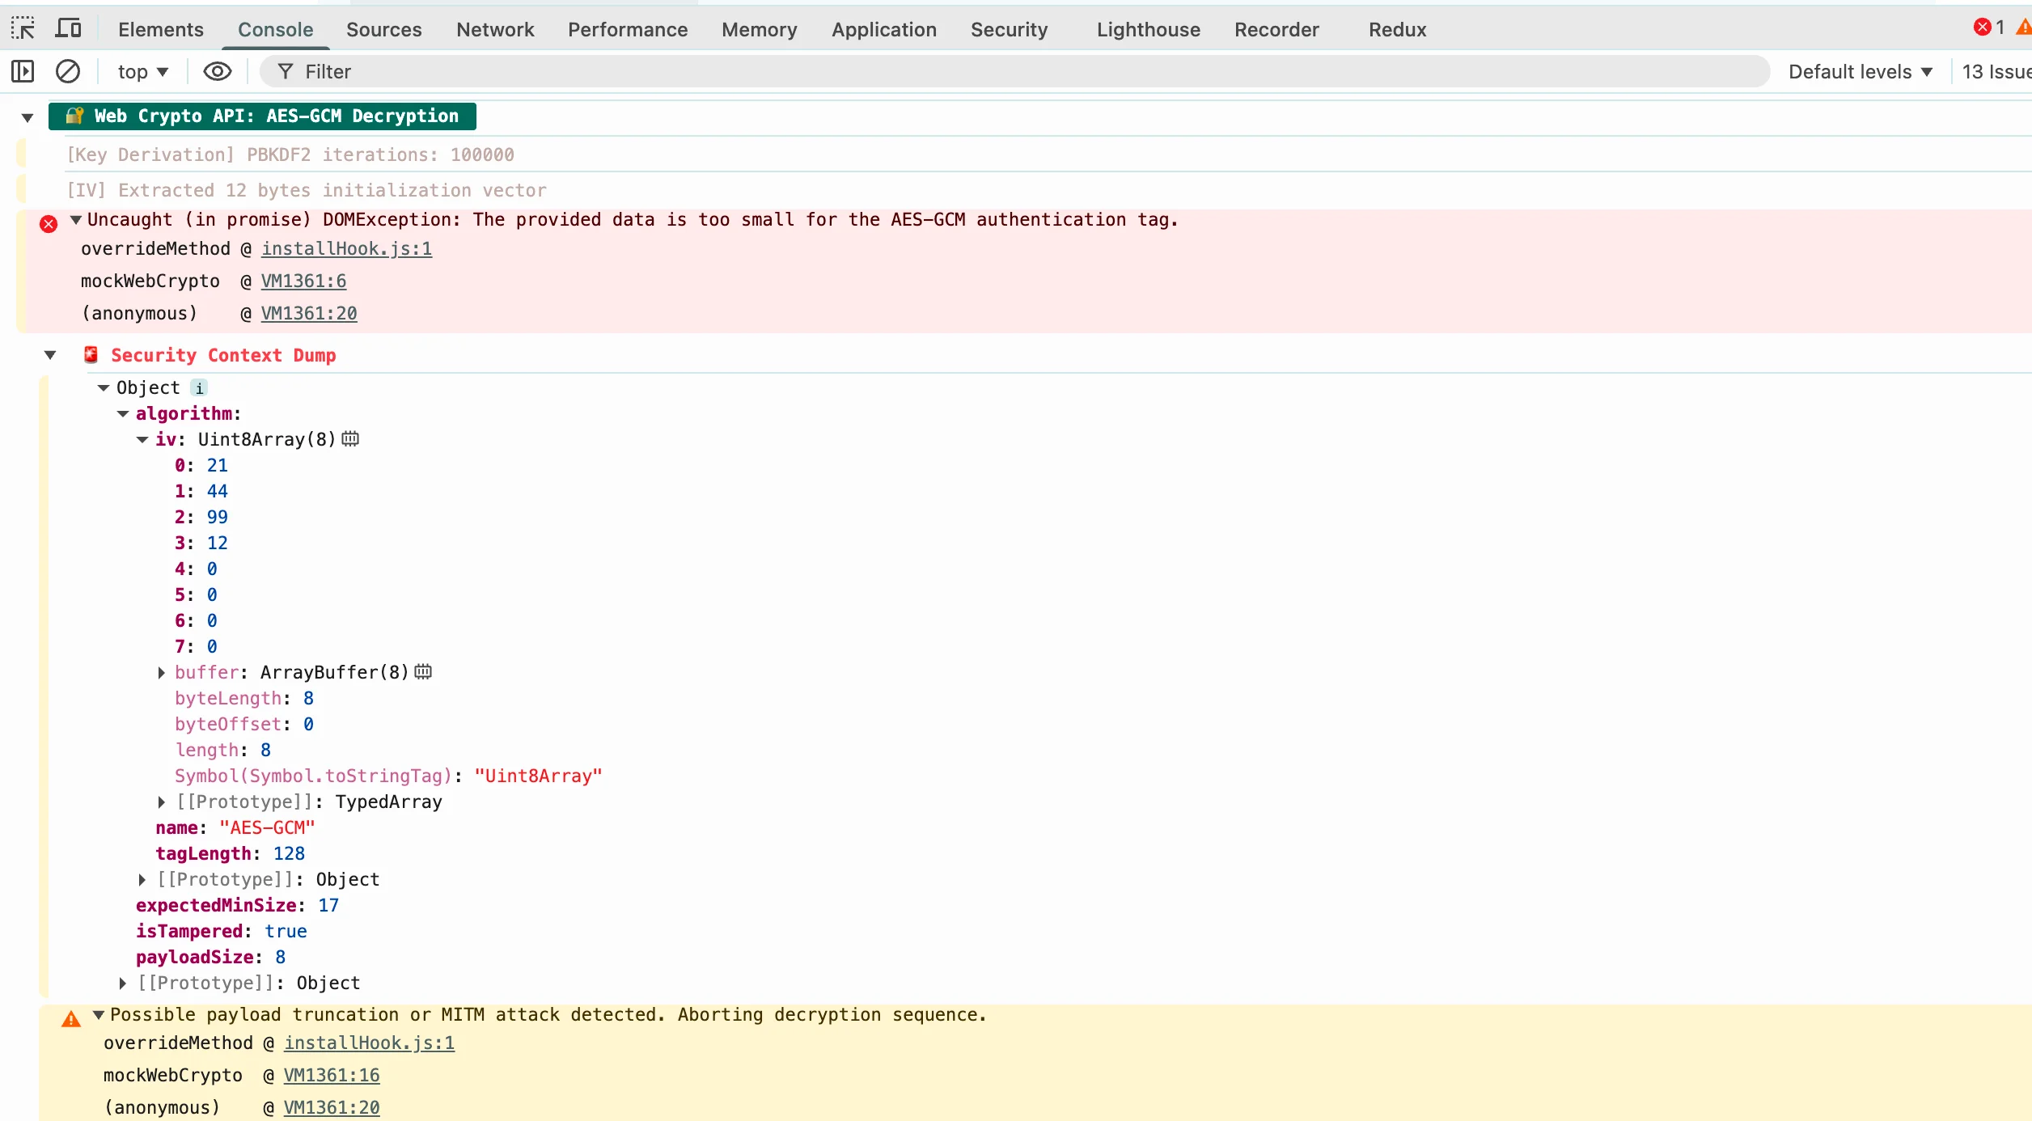
Task: Open the top context selector dropdown
Action: [x=142, y=71]
